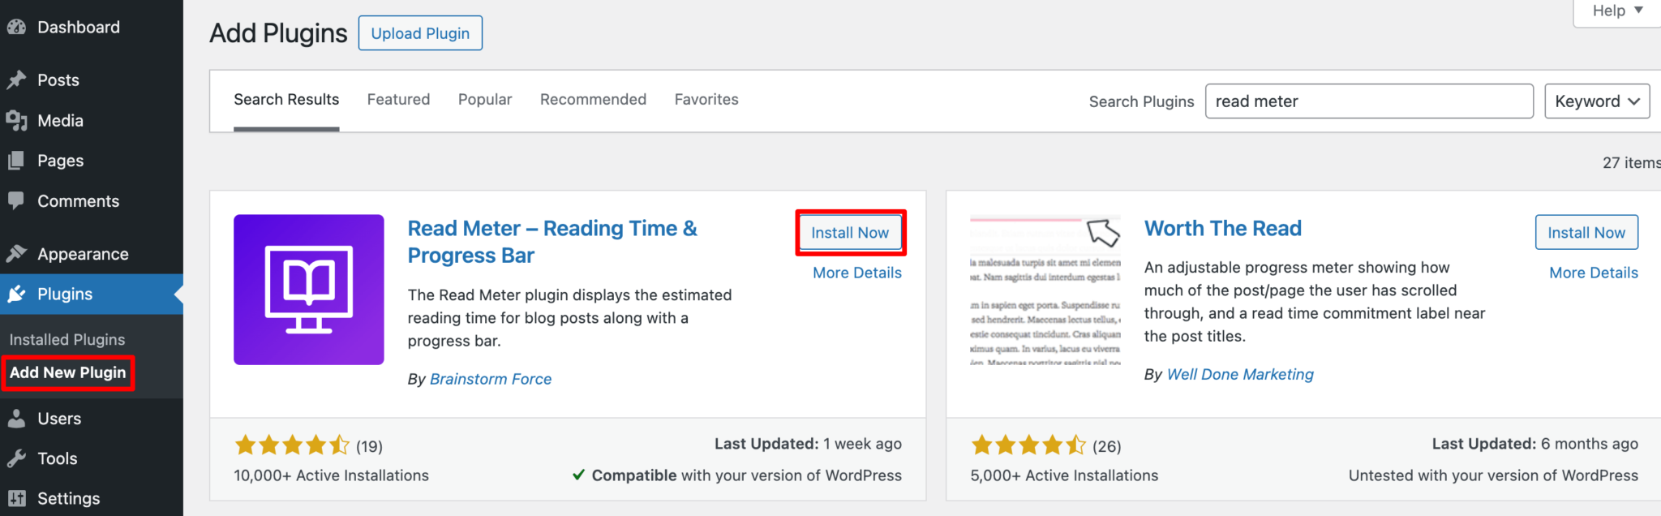The width and height of the screenshot is (1661, 516).
Task: Open the Keyword search filter dropdown
Action: (1595, 101)
